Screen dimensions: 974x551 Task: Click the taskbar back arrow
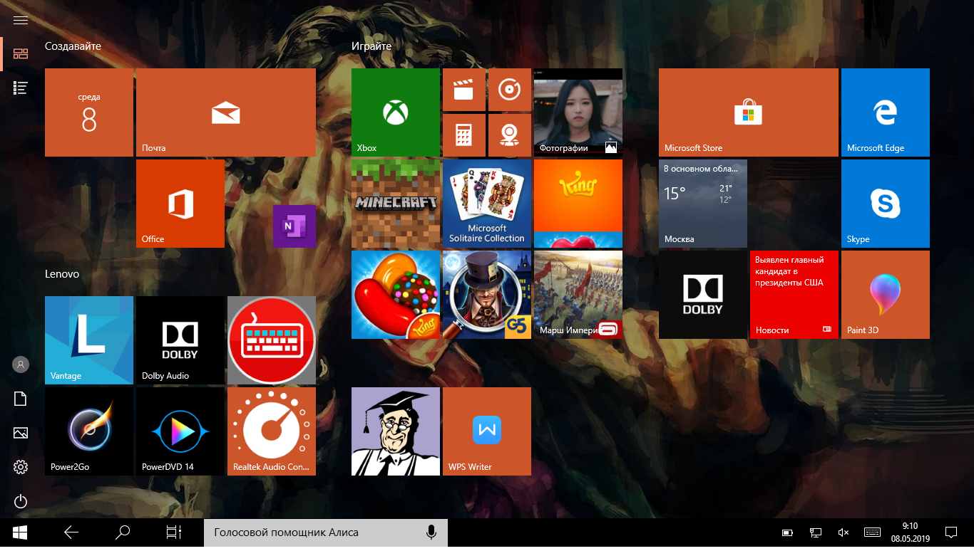(x=71, y=532)
